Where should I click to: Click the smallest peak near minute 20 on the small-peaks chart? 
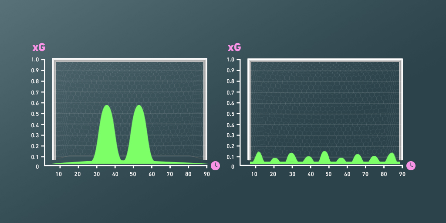275,160
